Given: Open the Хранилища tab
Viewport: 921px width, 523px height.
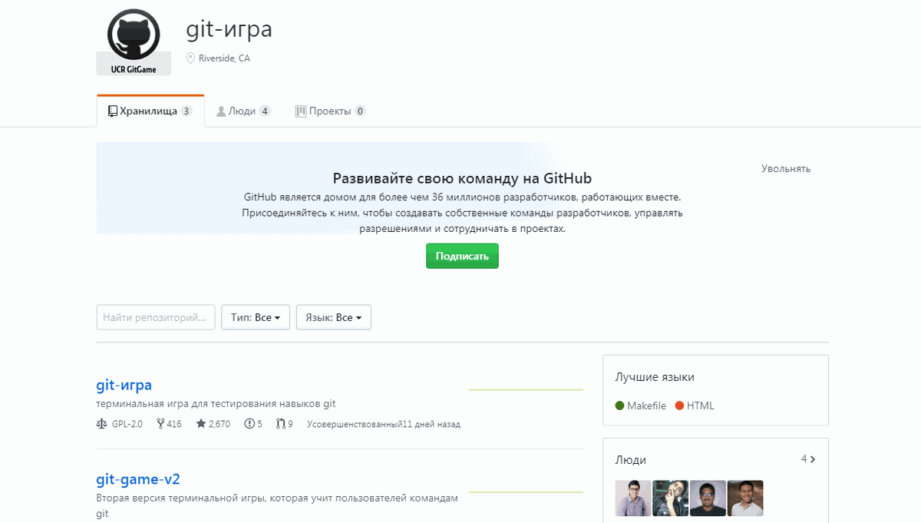Looking at the screenshot, I should pos(150,111).
